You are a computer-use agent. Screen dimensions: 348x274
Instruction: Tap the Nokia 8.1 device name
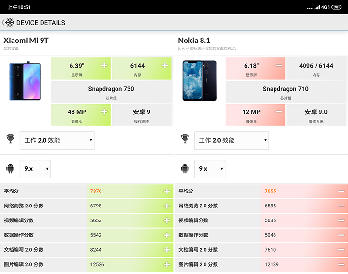click(194, 41)
